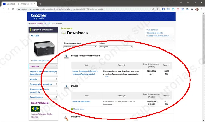The width and height of the screenshot is (205, 122).
Task: Open the browser profile avatar
Action: [197, 9]
